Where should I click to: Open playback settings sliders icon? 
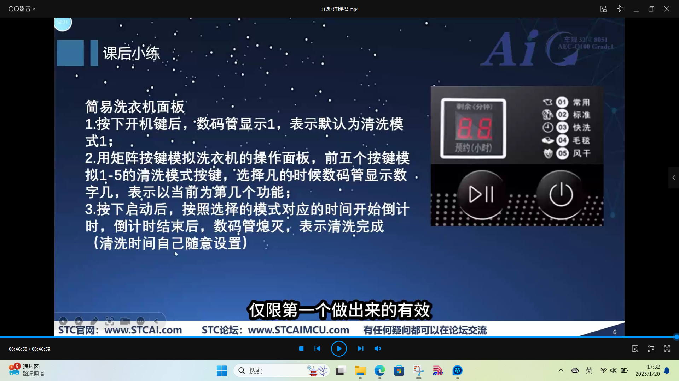[x=651, y=349]
